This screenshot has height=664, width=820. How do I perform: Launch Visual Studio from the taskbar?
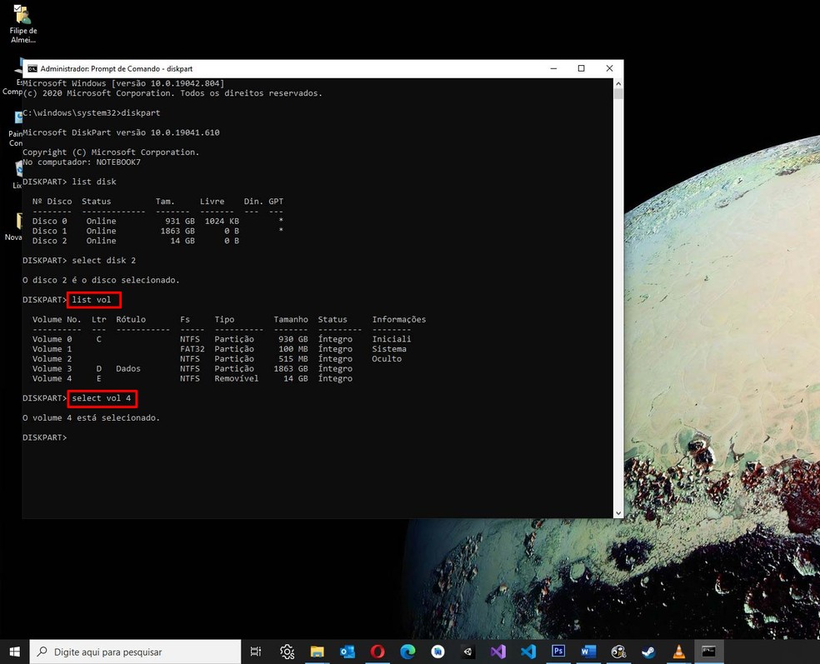click(497, 652)
